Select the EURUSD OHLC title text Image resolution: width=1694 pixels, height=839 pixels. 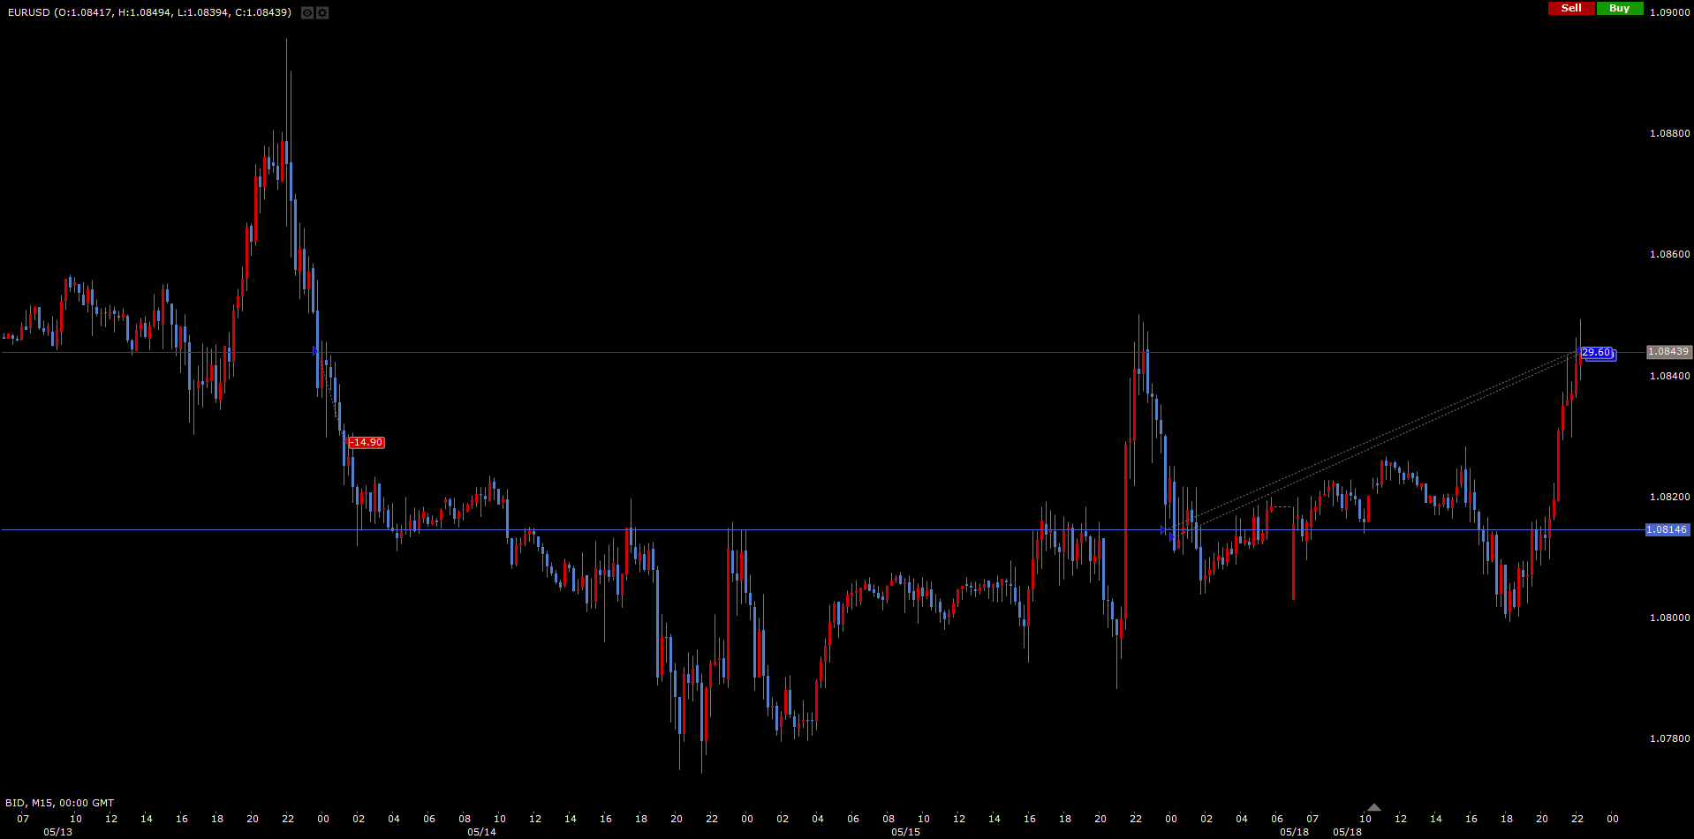pyautogui.click(x=149, y=12)
